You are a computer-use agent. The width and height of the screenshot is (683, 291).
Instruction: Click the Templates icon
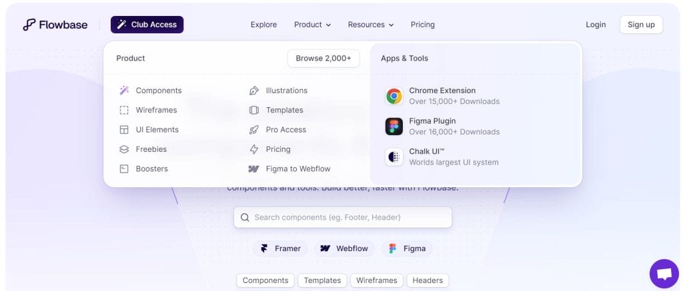point(254,110)
